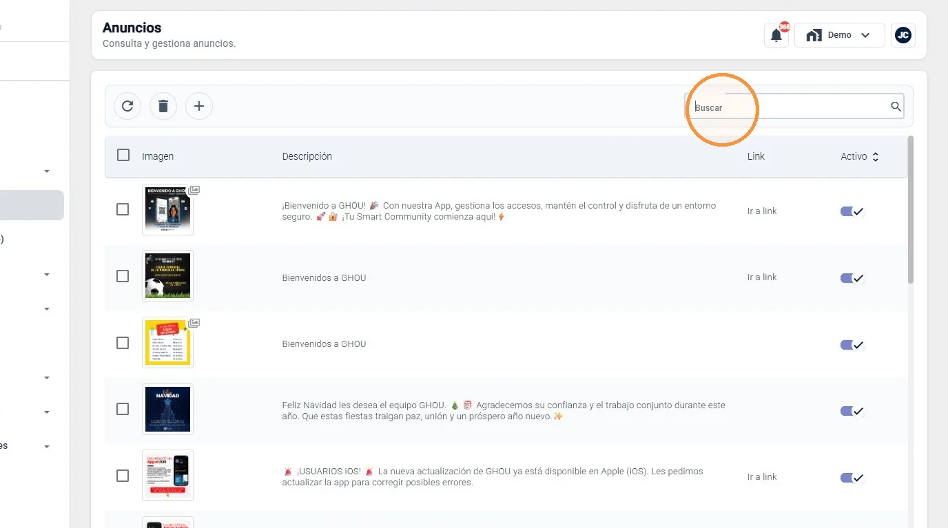Open Ir a link for soccer announcement

[762, 277]
